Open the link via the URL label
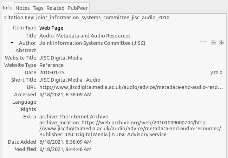The image size is (228, 158). (31, 87)
